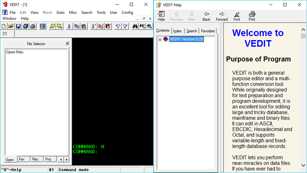The height and width of the screenshot is (173, 307).
Task: Close the File Selector panel
Action: (x=67, y=43)
